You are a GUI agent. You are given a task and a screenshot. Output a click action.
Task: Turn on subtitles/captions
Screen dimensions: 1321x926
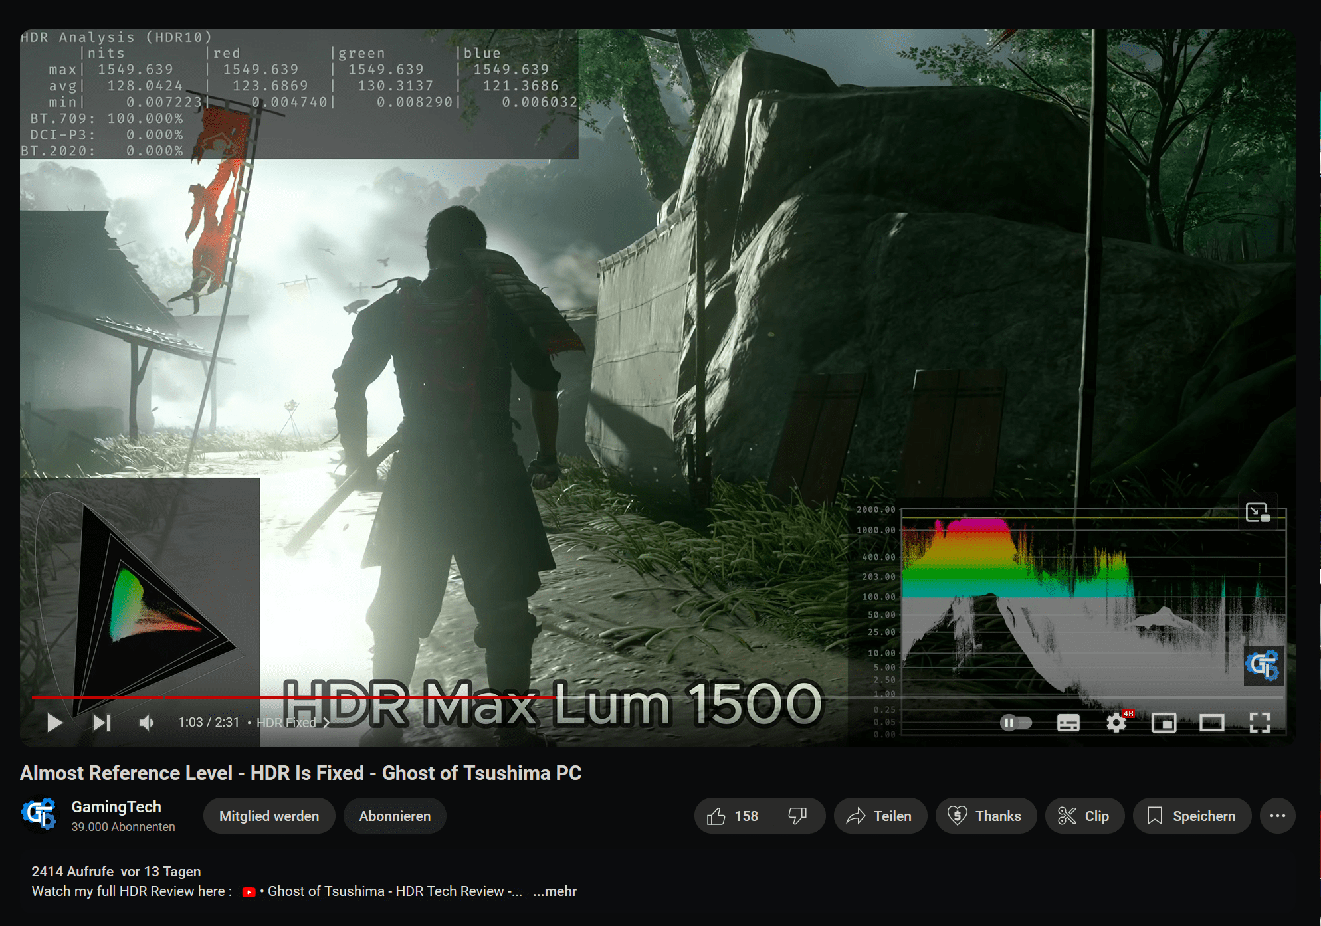click(x=1068, y=723)
